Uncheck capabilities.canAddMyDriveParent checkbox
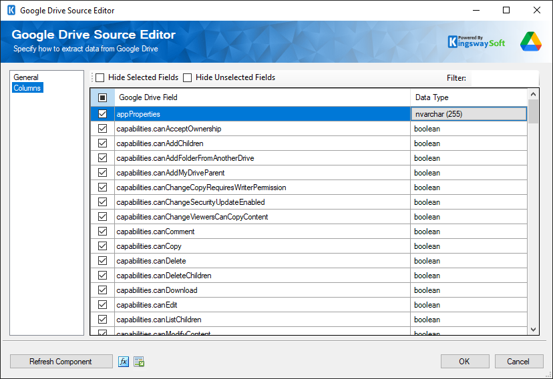 pos(103,173)
